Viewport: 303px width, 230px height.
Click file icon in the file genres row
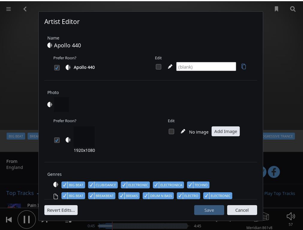(56, 196)
